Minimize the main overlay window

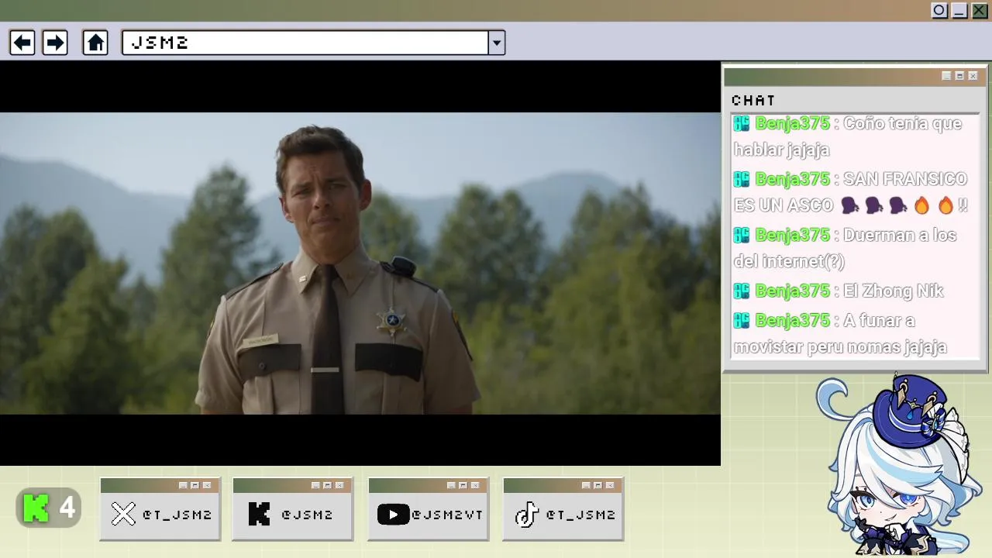[x=959, y=11]
